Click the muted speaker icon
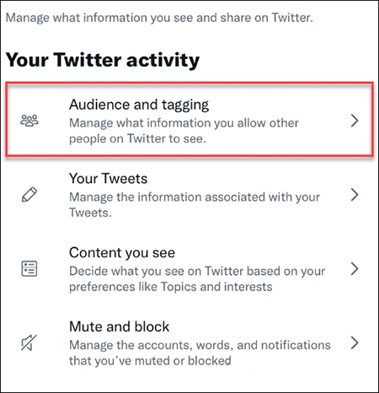Screen dimensions: 379x393 [29, 342]
